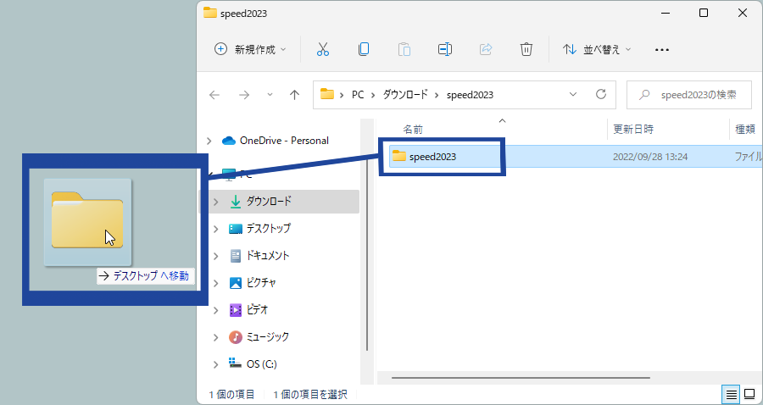Click the Cut scissors icon
Image resolution: width=763 pixels, height=405 pixels.
tap(322, 49)
